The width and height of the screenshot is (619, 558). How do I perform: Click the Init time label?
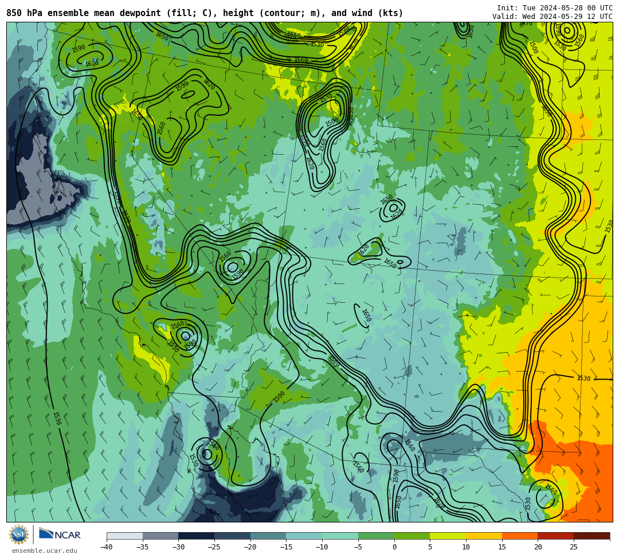coord(555,8)
